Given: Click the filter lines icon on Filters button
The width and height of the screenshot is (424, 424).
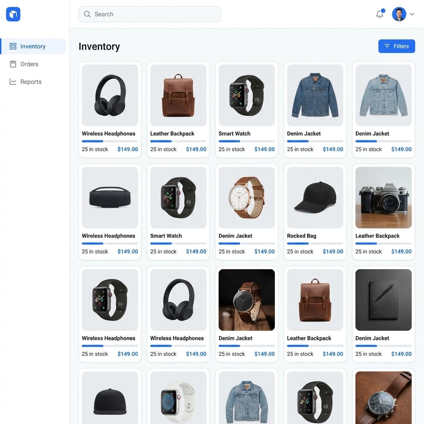Looking at the screenshot, I should tap(387, 46).
